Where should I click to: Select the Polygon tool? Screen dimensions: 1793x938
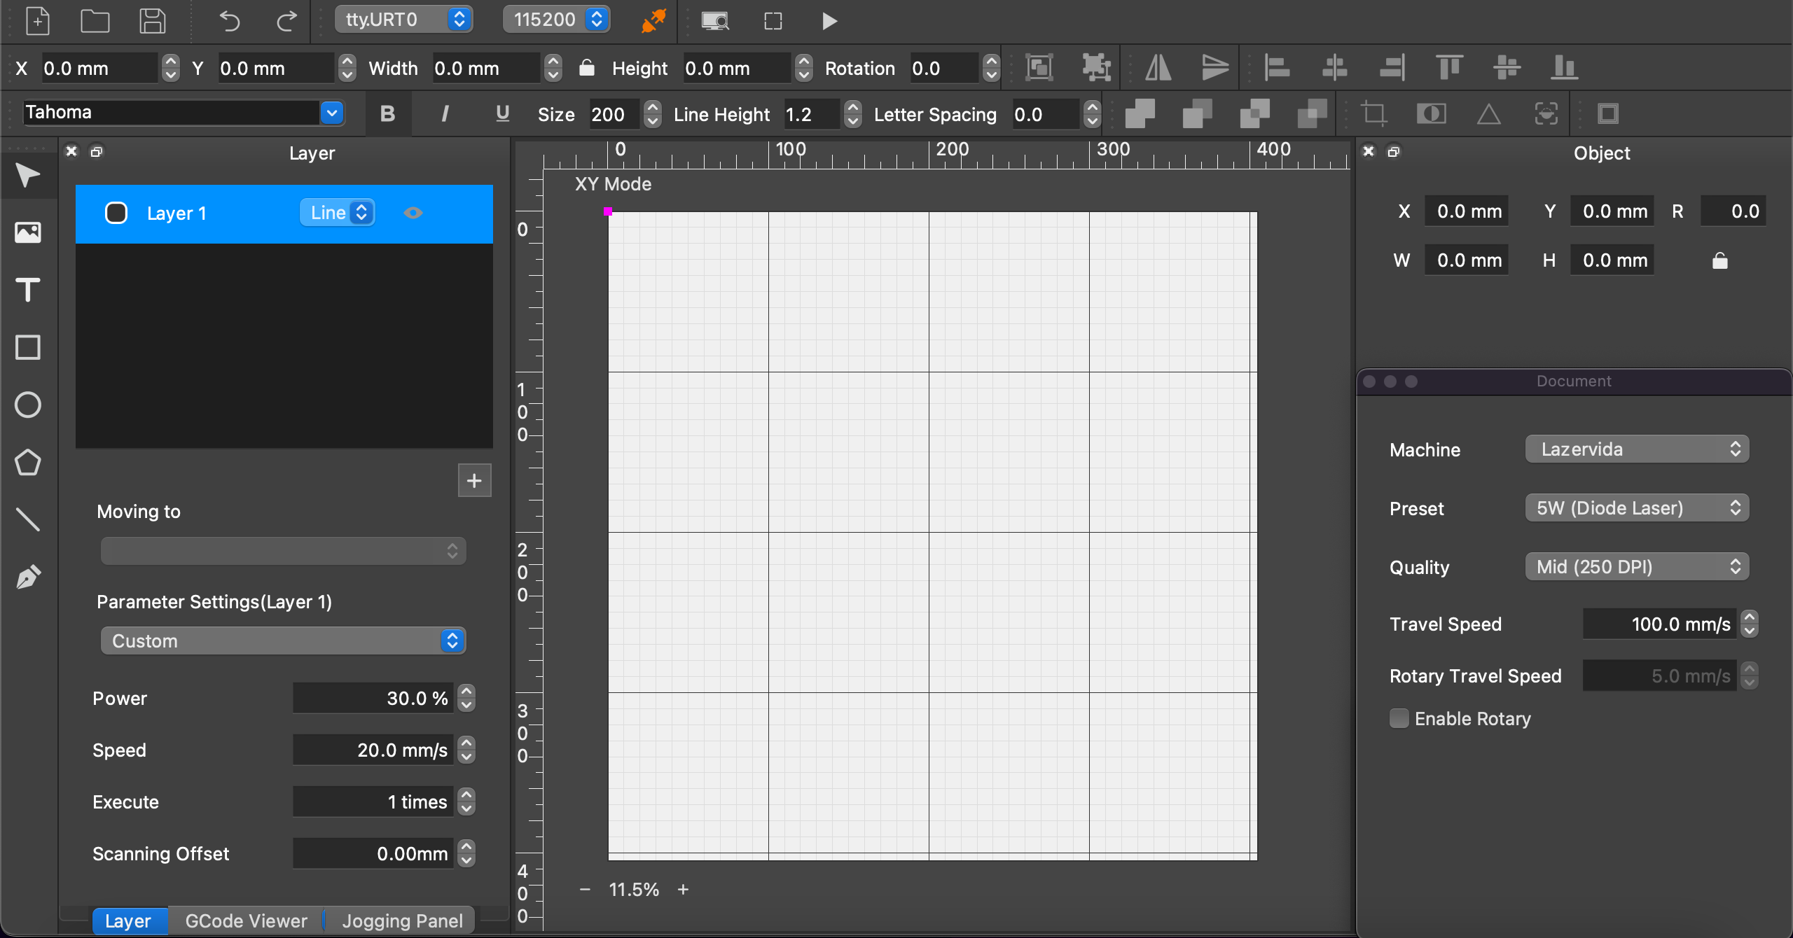pos(28,462)
